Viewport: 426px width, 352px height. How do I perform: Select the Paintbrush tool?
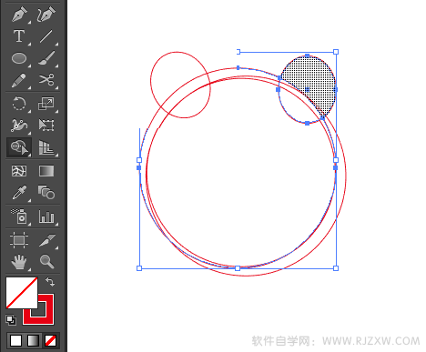click(46, 58)
